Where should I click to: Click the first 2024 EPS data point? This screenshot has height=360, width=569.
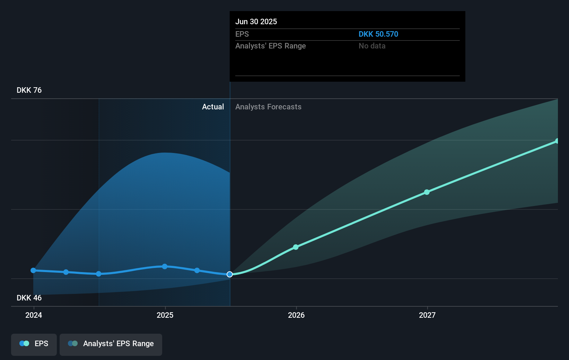(33, 270)
